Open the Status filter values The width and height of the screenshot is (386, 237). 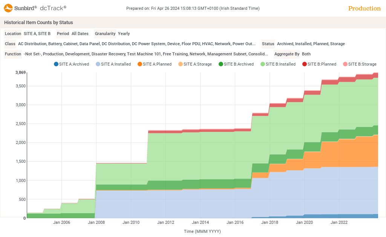pyautogui.click(x=311, y=44)
